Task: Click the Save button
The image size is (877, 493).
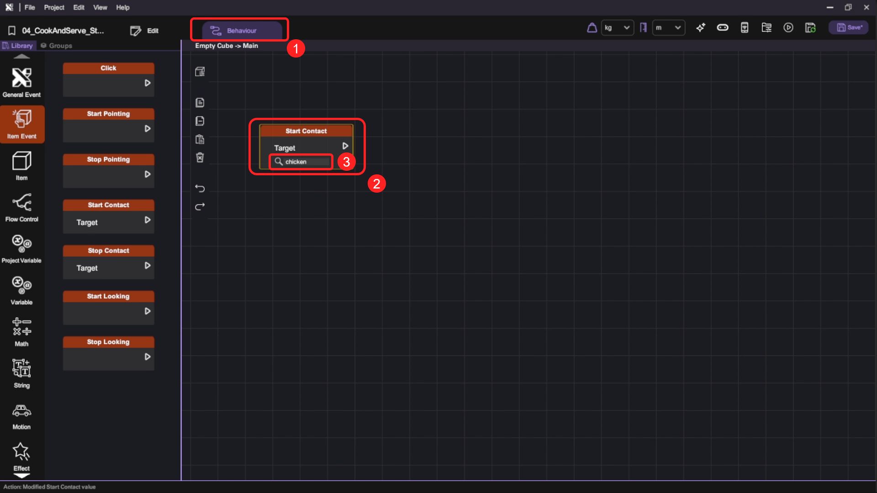Action: [x=849, y=28]
